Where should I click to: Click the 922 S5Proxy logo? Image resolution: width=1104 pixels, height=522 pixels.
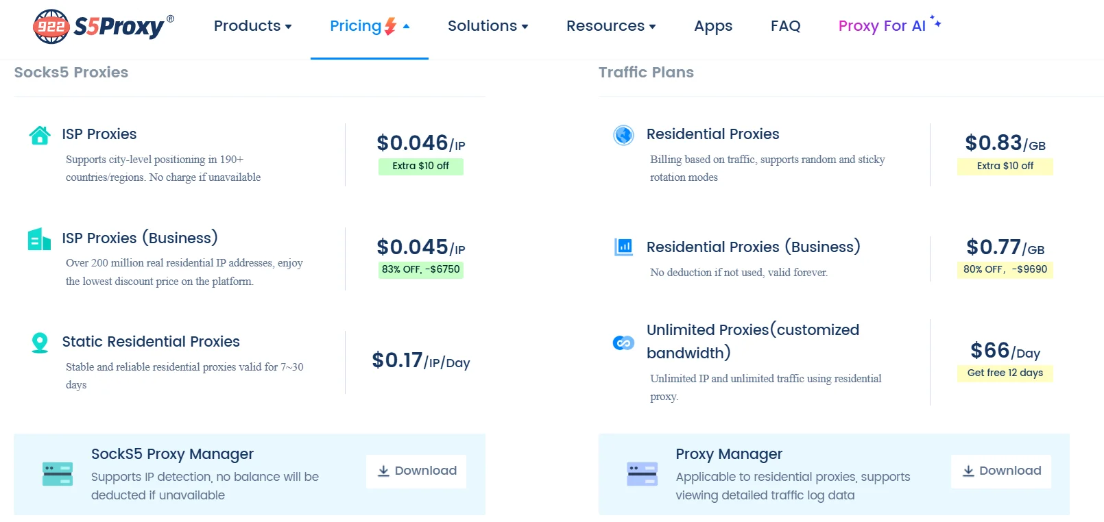103,27
